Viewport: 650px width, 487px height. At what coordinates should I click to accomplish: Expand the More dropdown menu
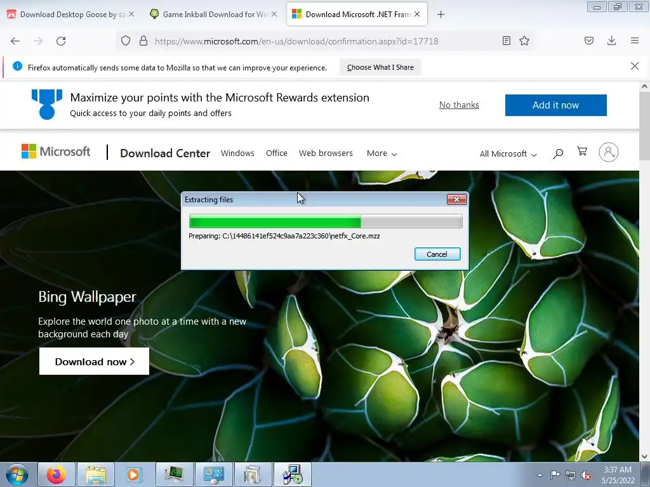tap(381, 153)
